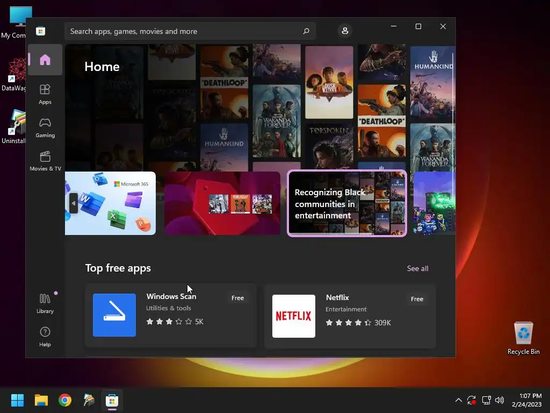550x413 pixels.
Task: Click the search magnifier icon
Action: [306, 31]
